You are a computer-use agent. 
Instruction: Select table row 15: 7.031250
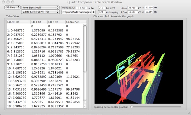coord(45,89)
